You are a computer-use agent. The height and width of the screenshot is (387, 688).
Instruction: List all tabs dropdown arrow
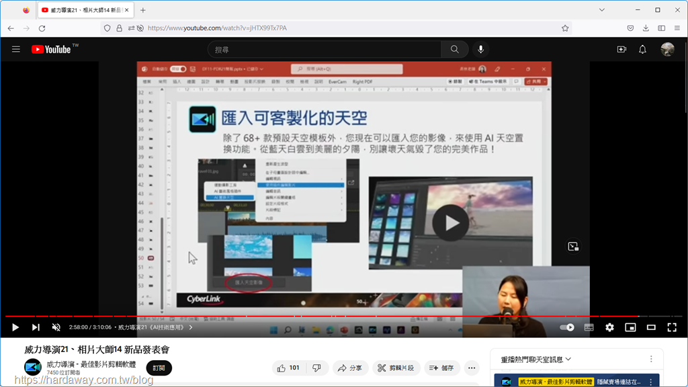[x=602, y=10]
